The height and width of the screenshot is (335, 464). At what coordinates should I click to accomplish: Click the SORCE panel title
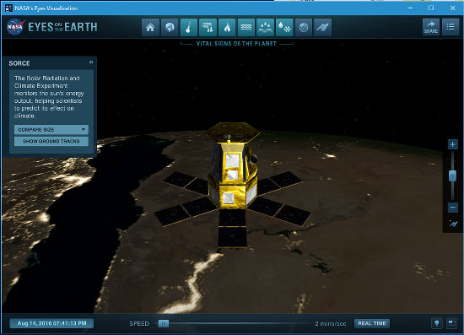click(x=19, y=63)
